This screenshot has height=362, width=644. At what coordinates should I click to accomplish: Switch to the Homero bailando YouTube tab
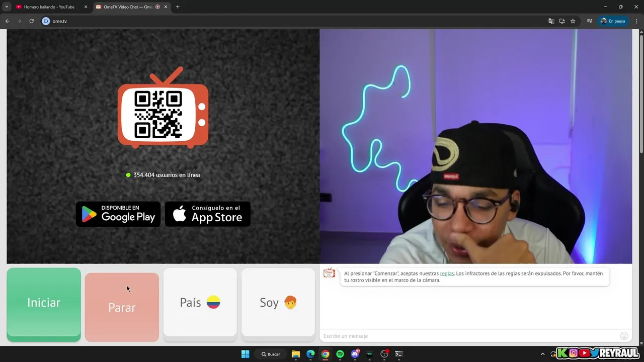pyautogui.click(x=49, y=7)
